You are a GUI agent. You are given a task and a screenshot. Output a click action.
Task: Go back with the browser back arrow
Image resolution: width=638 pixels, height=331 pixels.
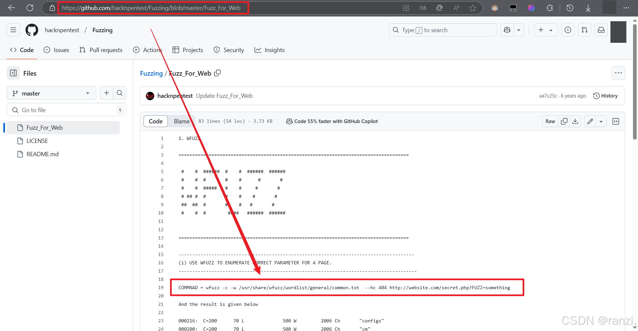point(12,8)
